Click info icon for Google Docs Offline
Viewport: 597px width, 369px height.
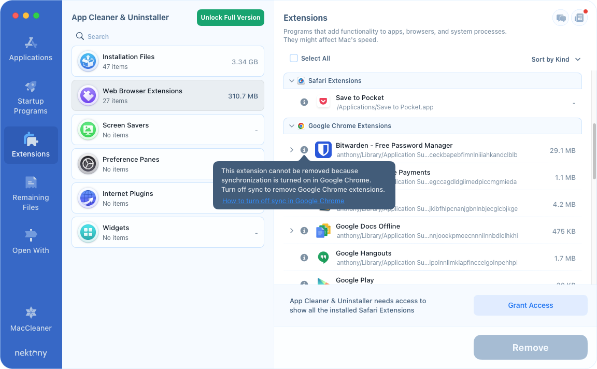pyautogui.click(x=304, y=231)
